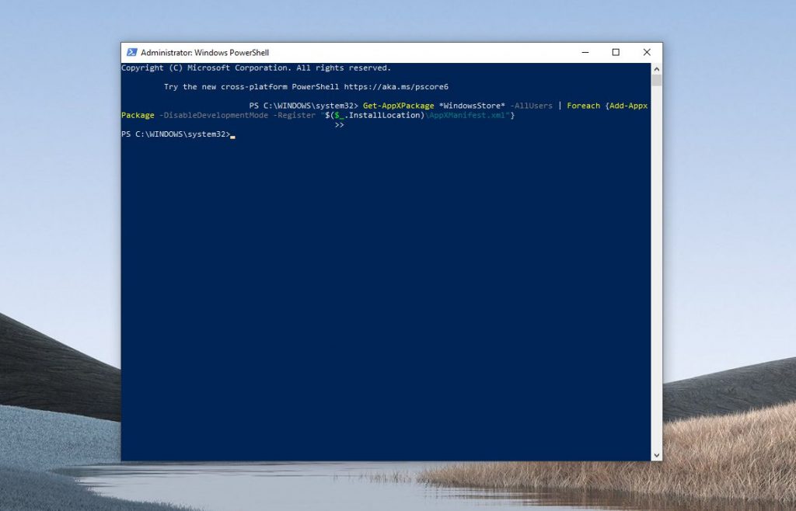
Task: Click the scrollbar down arrow
Action: 656,455
